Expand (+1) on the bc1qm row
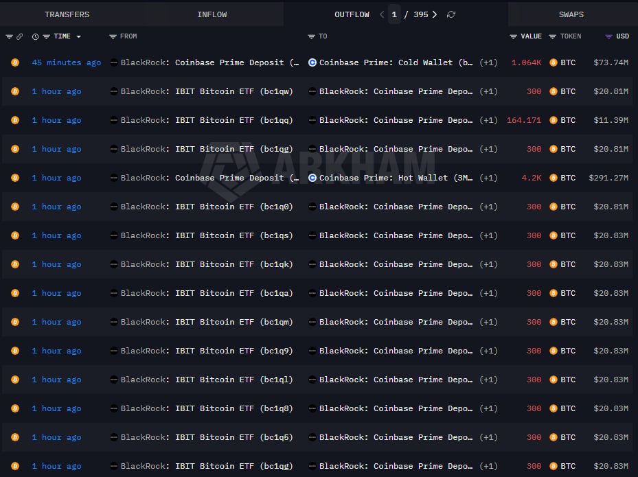Image resolution: width=638 pixels, height=477 pixels. [488, 322]
